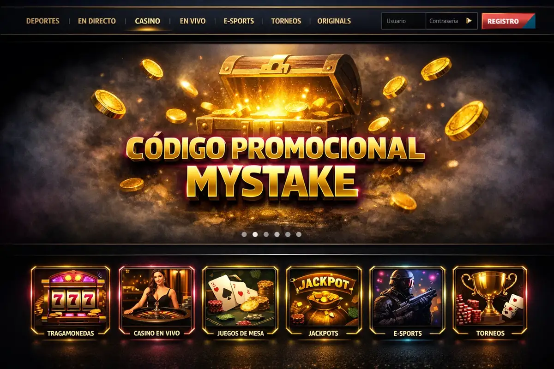This screenshot has height=369, width=554.
Task: Focus the Usuario input field
Action: pos(403,21)
